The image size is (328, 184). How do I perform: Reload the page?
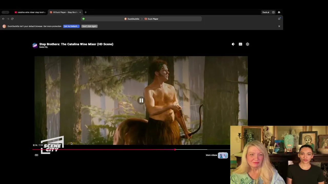pos(12,19)
